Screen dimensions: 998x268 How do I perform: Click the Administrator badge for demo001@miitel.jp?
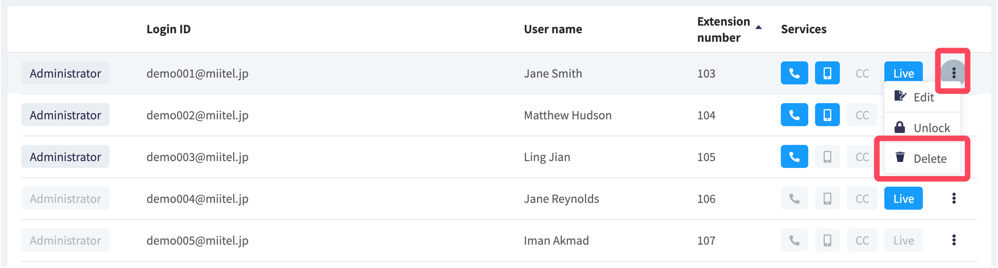click(65, 73)
